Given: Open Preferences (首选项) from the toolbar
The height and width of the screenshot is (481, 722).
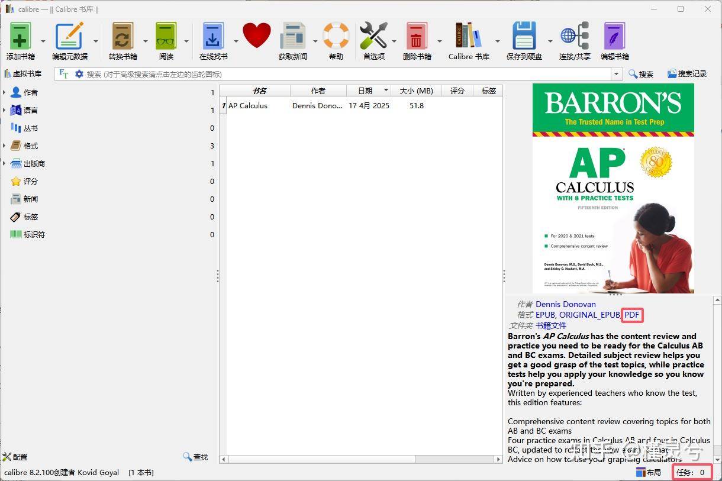Looking at the screenshot, I should click(373, 36).
